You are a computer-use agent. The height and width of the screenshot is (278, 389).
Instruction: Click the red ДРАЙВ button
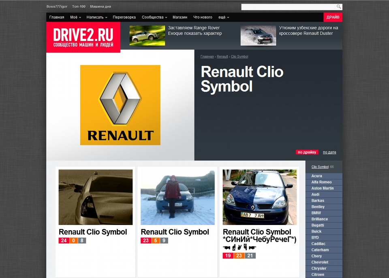coord(333,17)
